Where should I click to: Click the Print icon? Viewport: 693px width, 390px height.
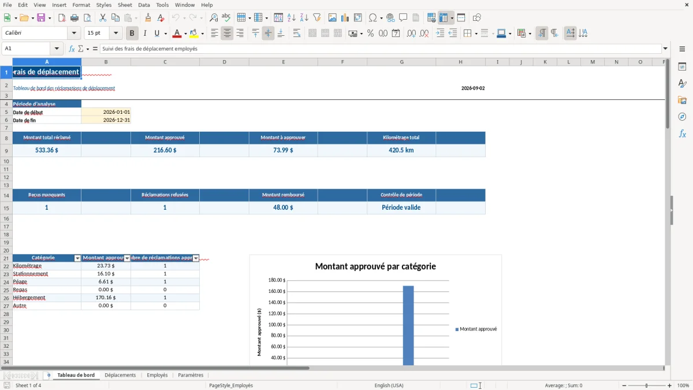(74, 18)
